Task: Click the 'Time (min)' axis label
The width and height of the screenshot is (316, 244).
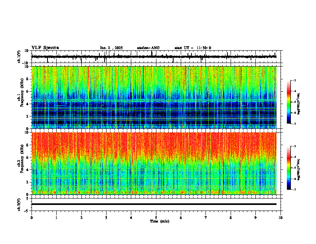Action: coord(160,221)
